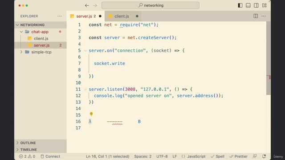
Task: Click port number 3008 on line 11
Action: click(130, 89)
